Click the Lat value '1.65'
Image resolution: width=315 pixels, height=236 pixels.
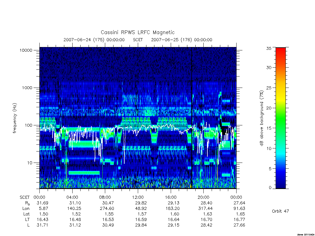[x=241, y=214]
